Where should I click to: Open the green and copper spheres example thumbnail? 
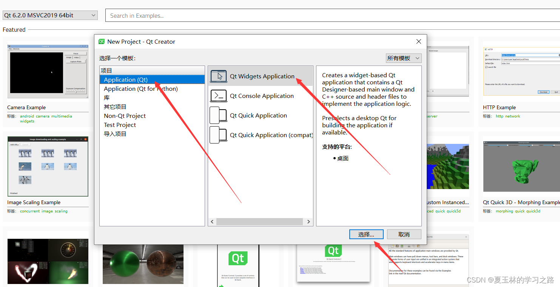point(143,264)
